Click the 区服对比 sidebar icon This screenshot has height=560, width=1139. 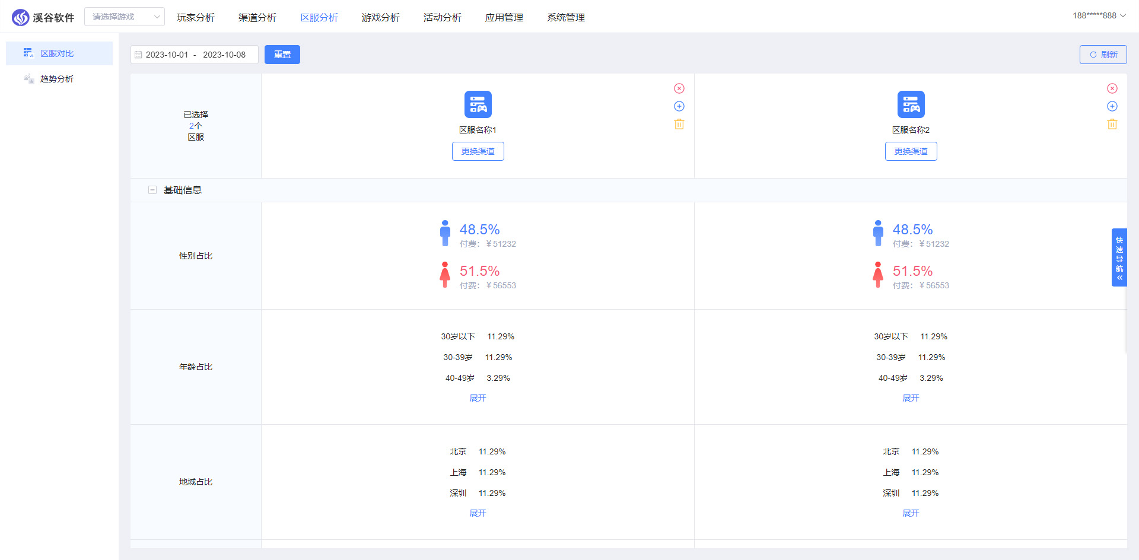28,53
